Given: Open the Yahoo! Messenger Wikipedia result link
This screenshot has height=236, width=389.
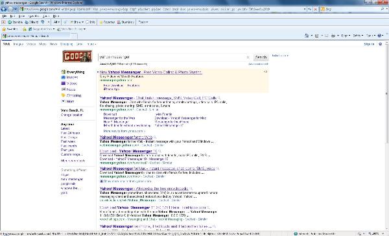Looking at the screenshot, I should [x=144, y=189].
